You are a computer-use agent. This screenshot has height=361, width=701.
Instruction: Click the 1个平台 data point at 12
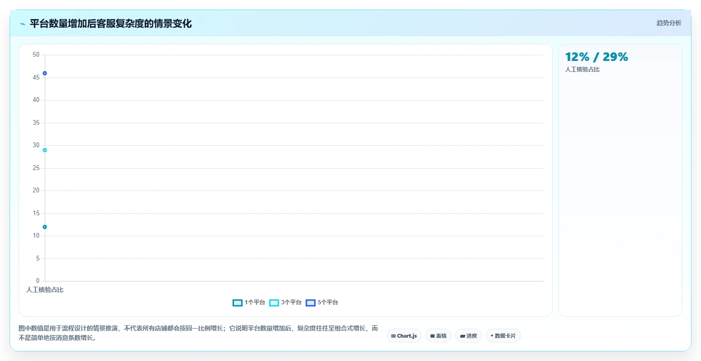click(45, 227)
